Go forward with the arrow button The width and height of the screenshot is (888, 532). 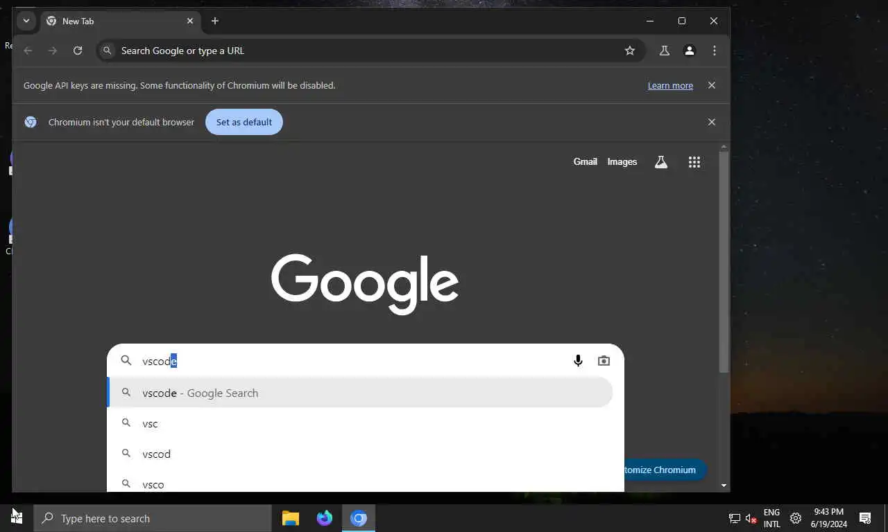[x=53, y=51]
